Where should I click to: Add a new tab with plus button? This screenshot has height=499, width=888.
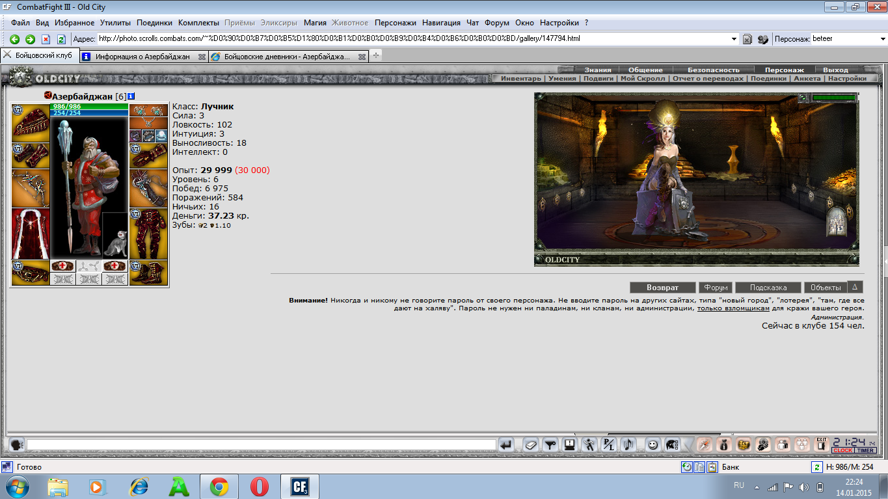375,56
